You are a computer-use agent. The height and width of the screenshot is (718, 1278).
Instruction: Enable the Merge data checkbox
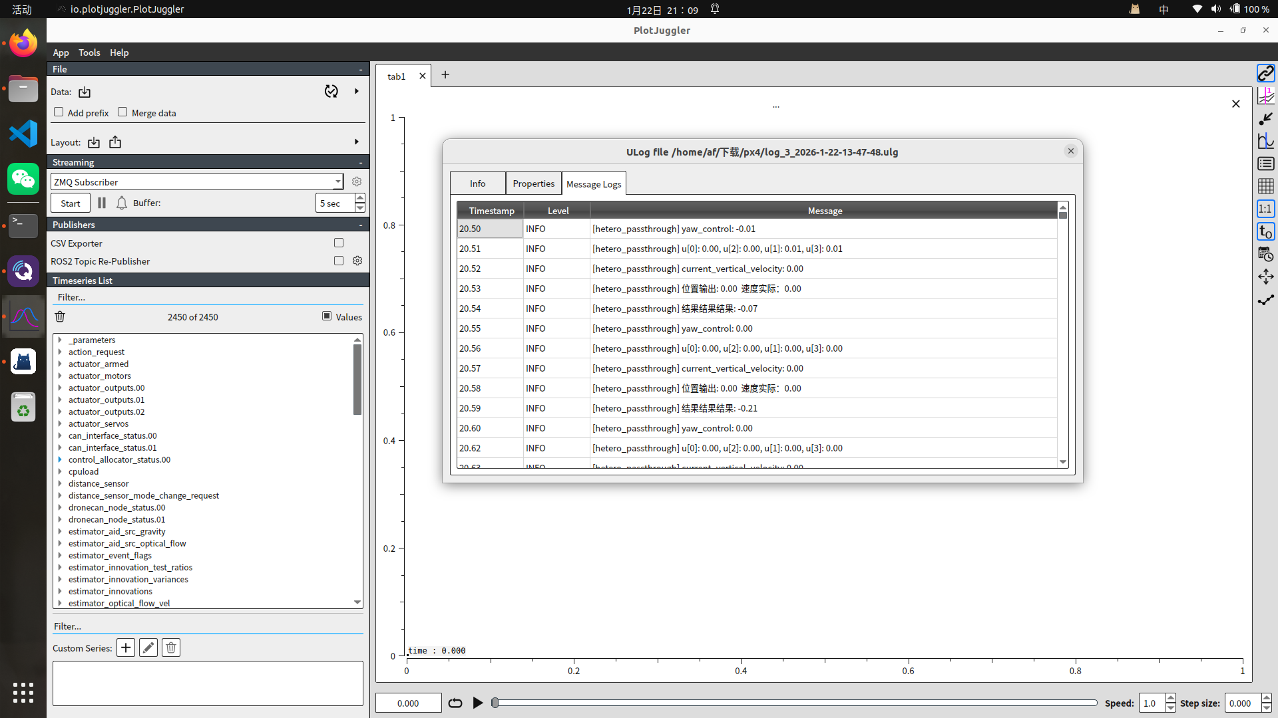point(122,112)
